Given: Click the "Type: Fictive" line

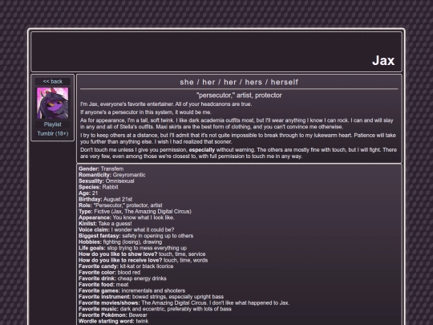Looking at the screenshot, I should point(135,211).
